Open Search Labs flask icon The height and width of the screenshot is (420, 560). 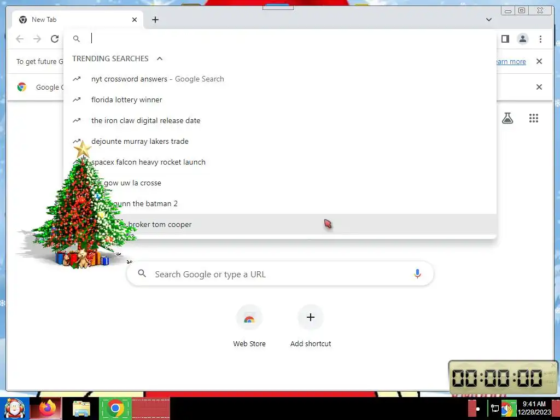507,118
